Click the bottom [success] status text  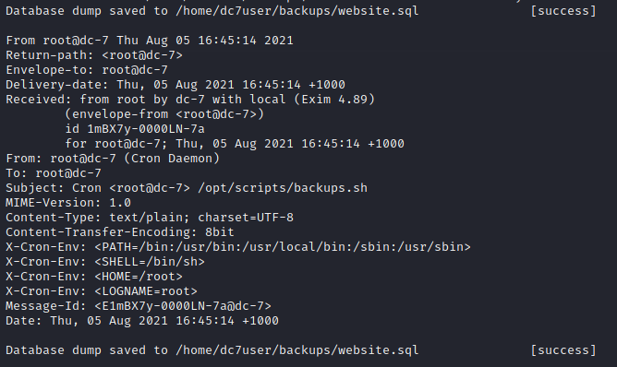(563, 350)
